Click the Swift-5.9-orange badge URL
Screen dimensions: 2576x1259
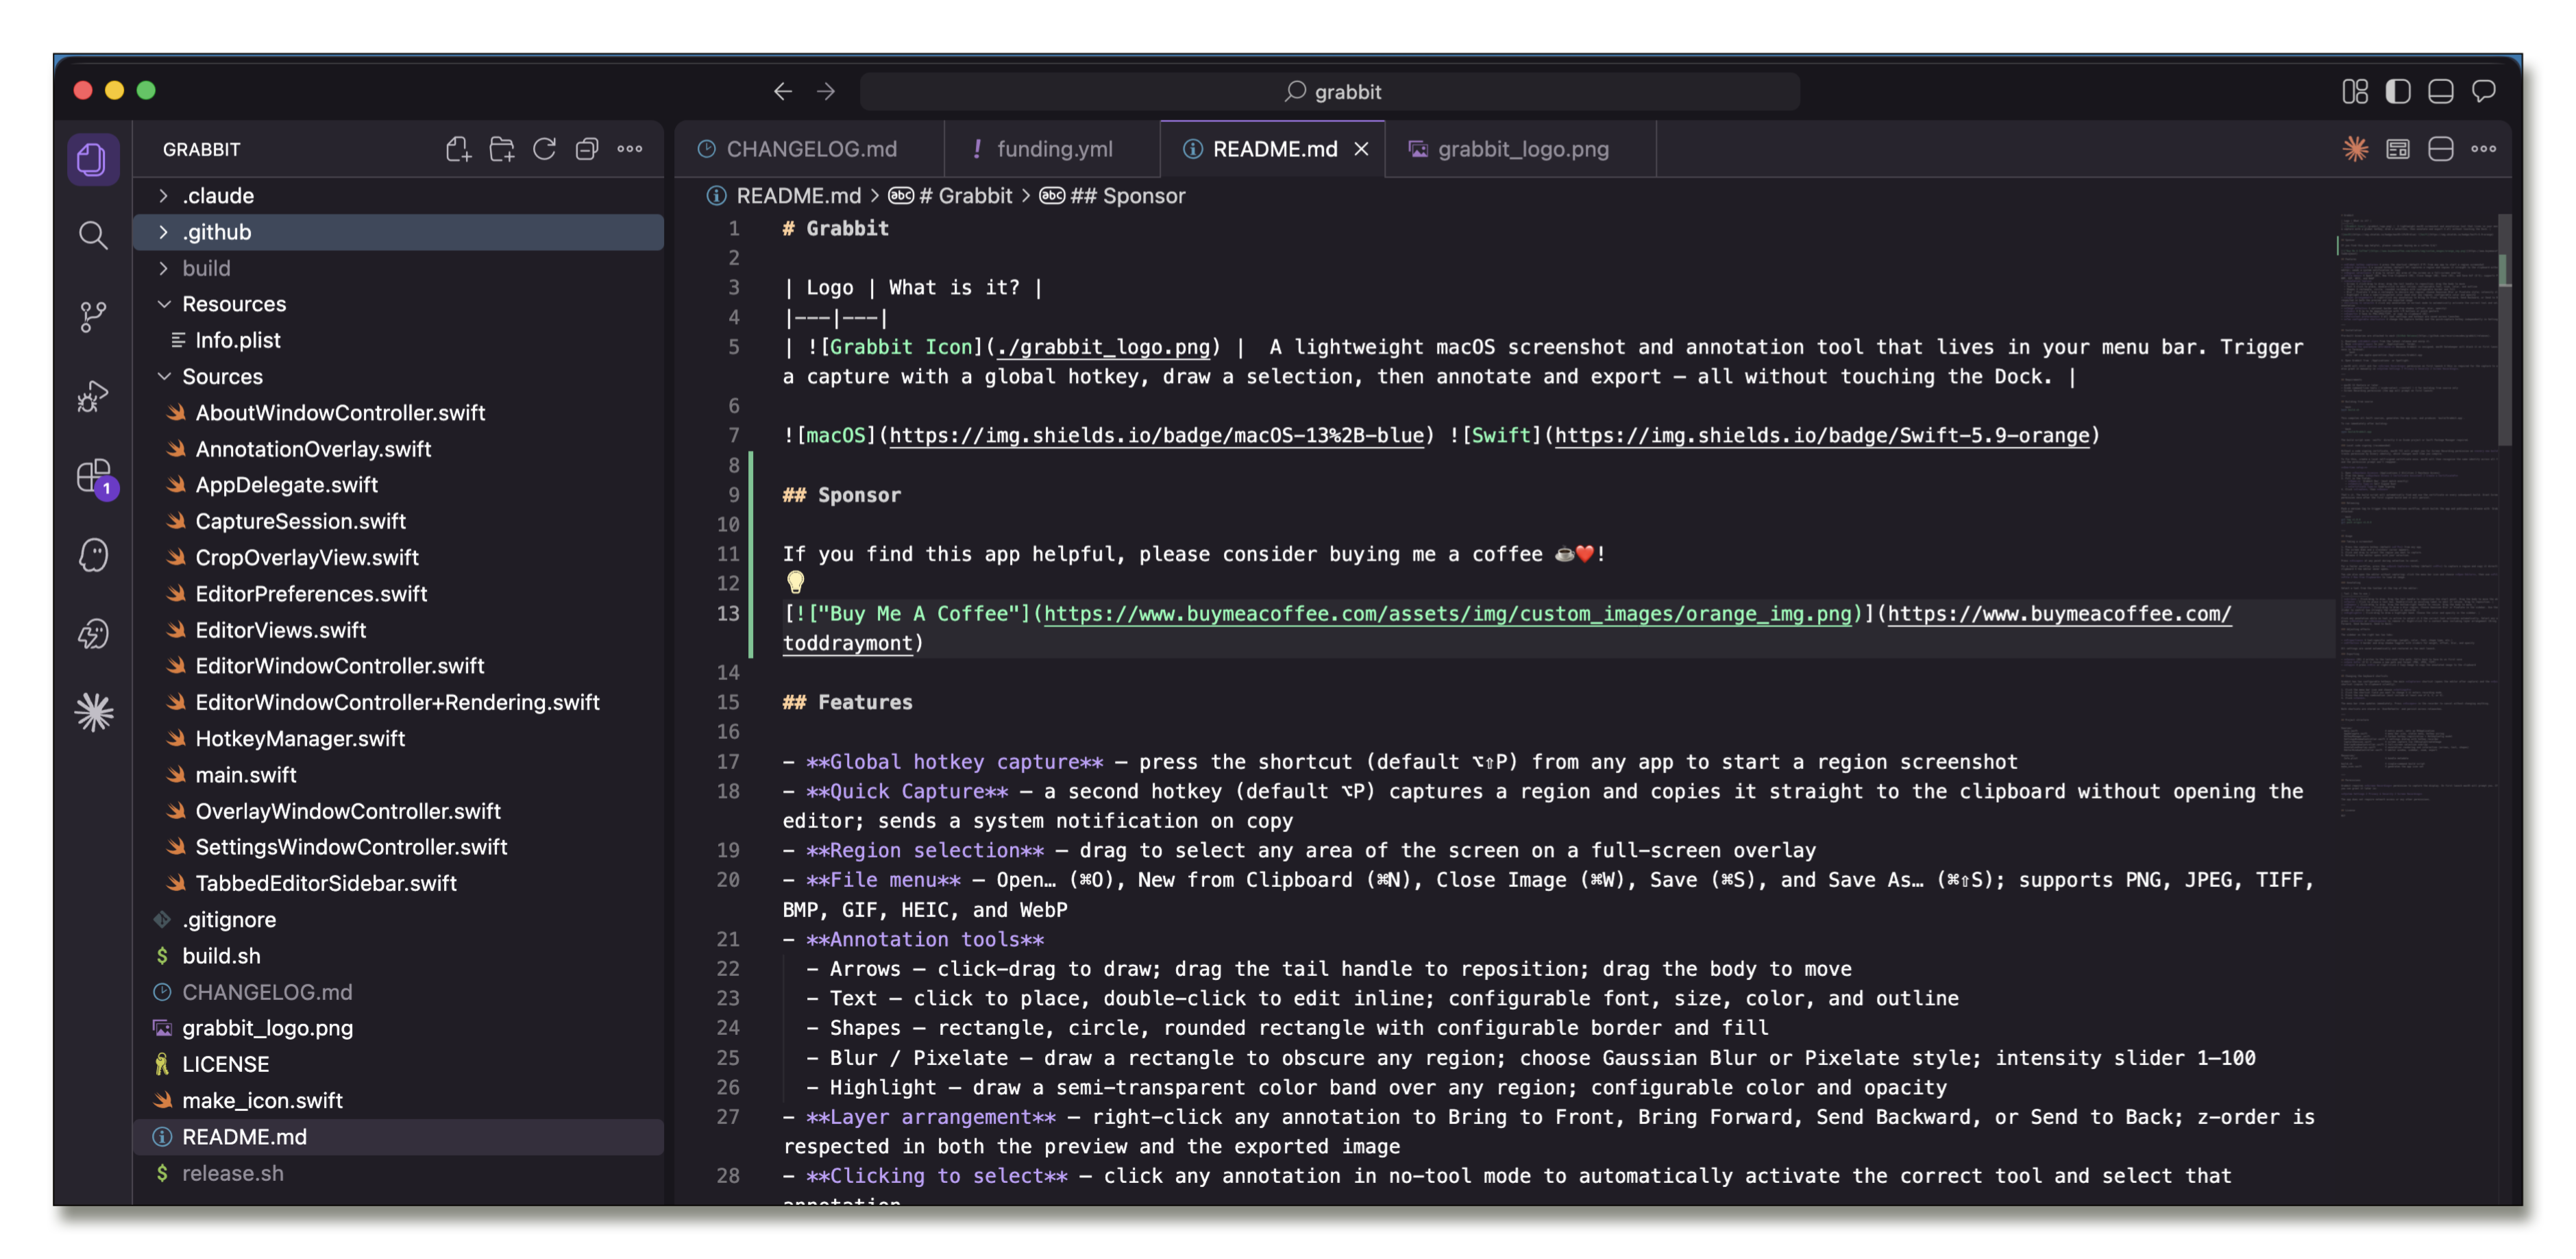click(1822, 435)
